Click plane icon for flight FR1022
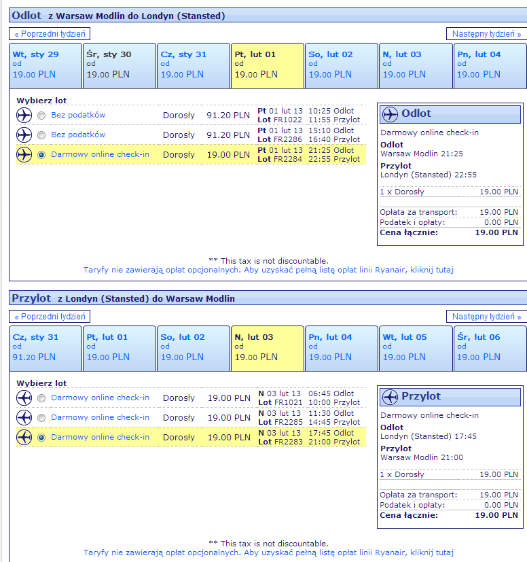 24,116
